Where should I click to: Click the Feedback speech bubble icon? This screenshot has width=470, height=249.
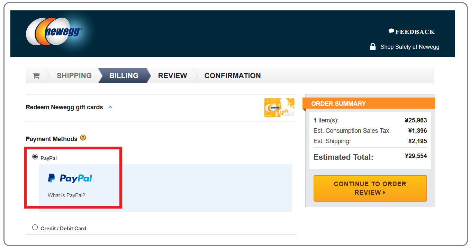pyautogui.click(x=391, y=31)
